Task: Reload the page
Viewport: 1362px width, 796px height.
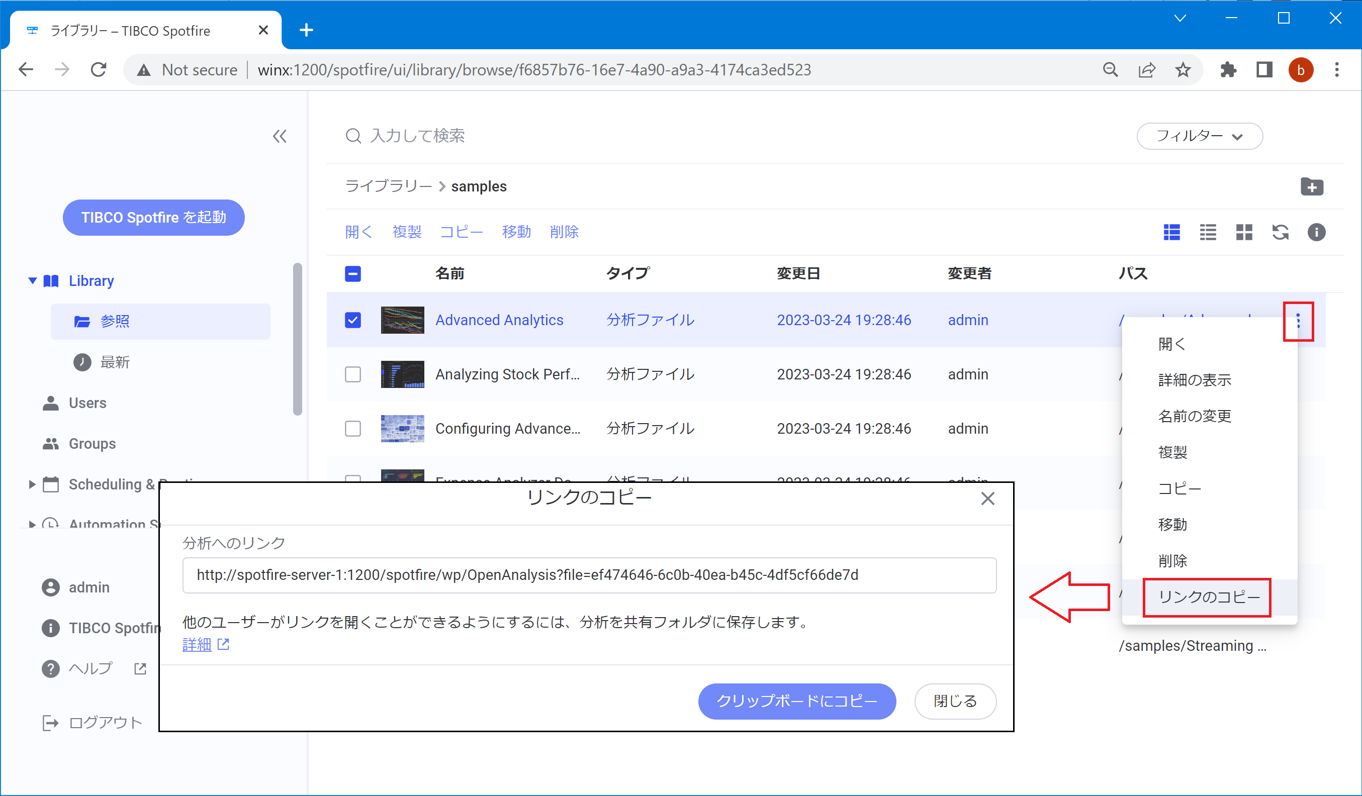Action: click(x=99, y=70)
